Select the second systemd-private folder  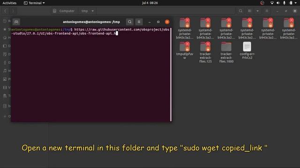tap(205, 28)
